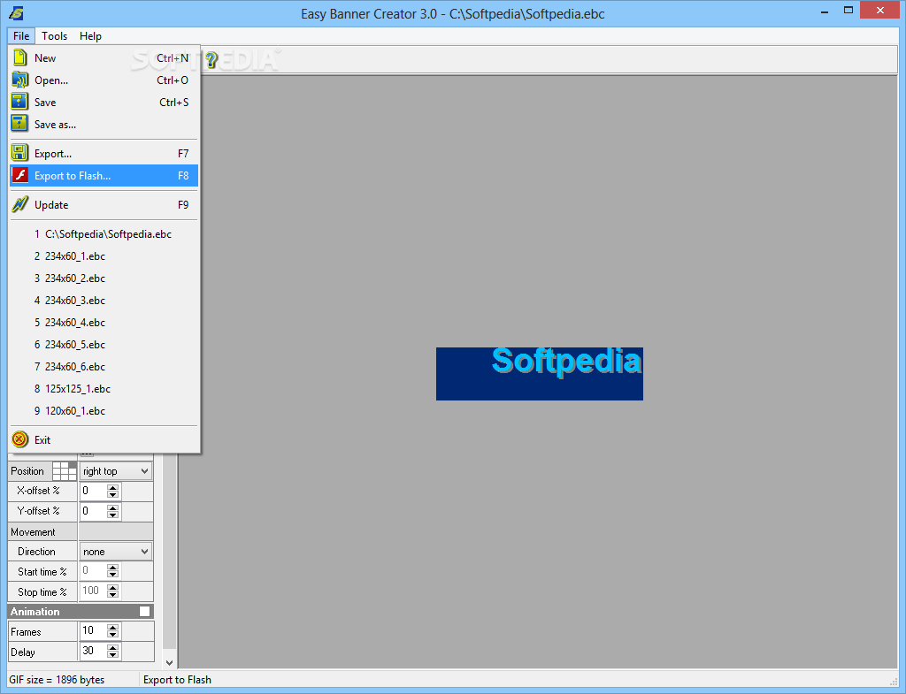Increase Y-offset % with the up arrow

click(x=112, y=507)
